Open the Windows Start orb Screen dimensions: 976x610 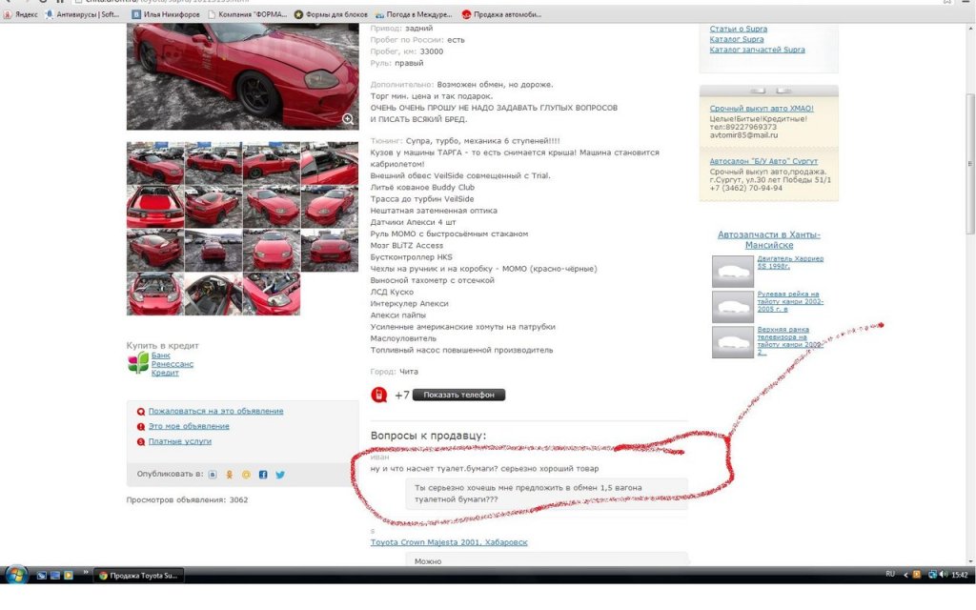coord(16,575)
